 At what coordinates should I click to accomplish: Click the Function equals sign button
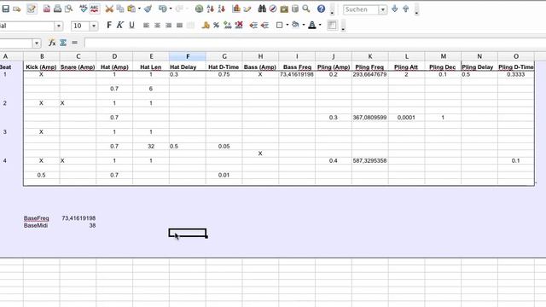tap(74, 43)
